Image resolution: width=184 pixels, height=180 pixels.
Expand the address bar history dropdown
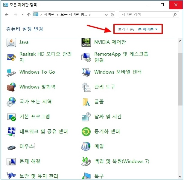point(106,15)
